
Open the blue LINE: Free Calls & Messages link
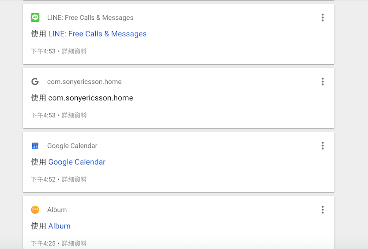coord(98,34)
